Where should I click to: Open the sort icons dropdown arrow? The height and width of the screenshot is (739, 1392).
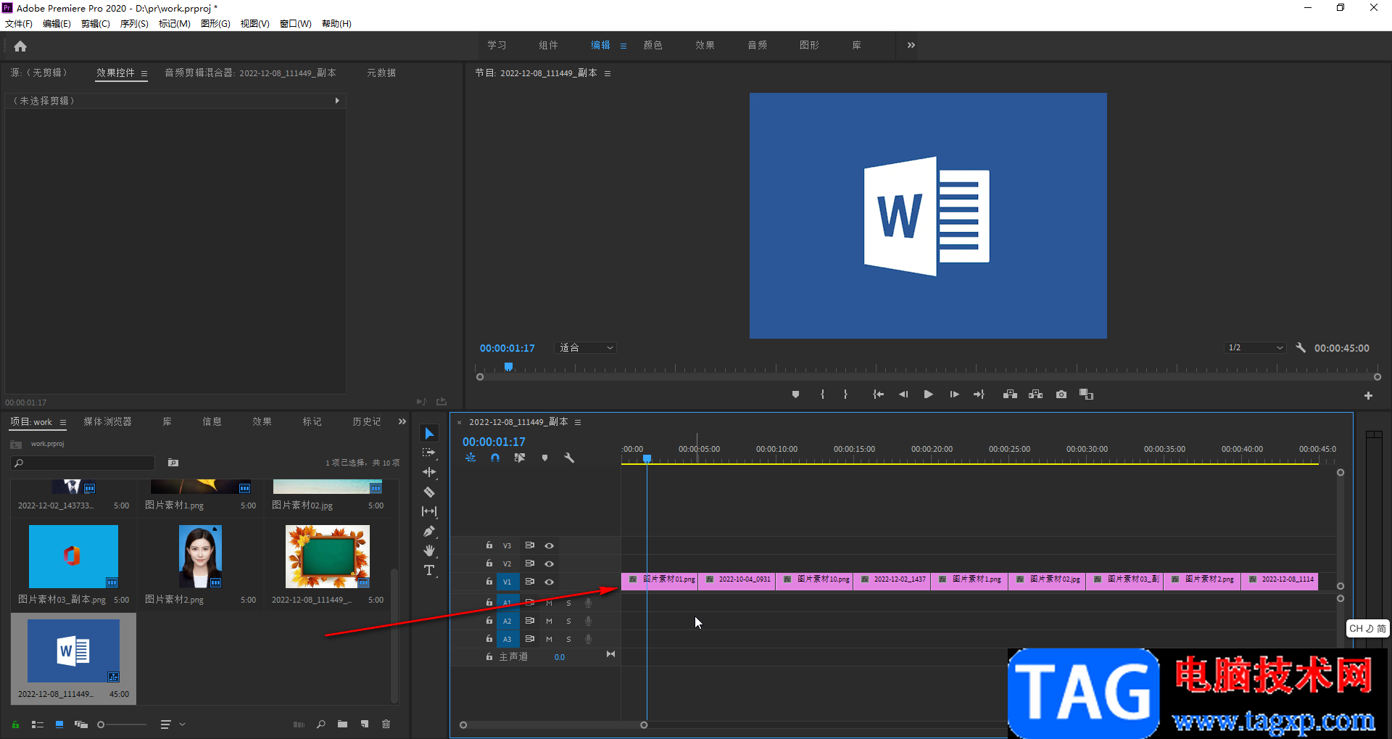click(x=182, y=724)
